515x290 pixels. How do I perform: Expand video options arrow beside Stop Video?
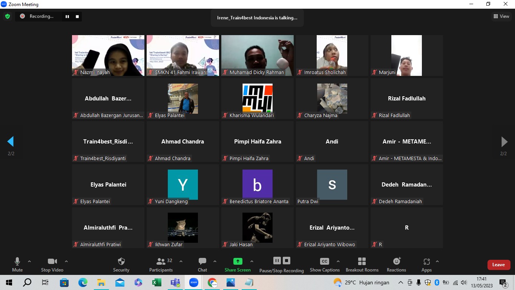66,261
